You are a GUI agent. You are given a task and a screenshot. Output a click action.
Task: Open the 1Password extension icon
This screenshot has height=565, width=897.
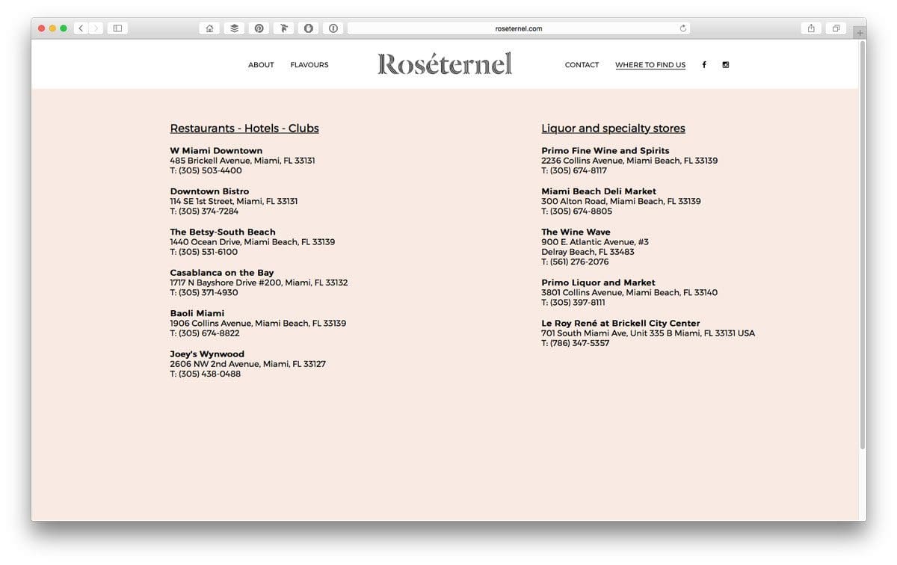[308, 28]
